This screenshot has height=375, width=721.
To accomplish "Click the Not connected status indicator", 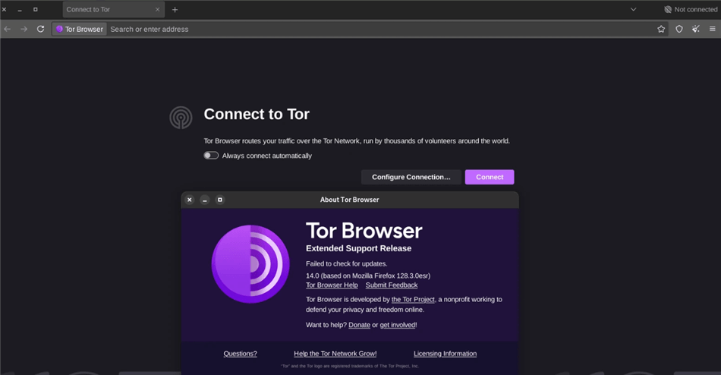I will tap(690, 10).
